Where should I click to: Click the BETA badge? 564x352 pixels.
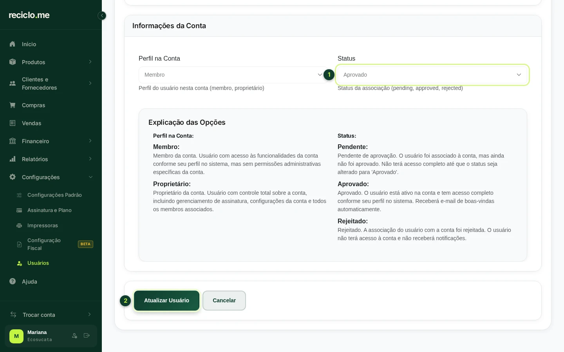coord(85,244)
